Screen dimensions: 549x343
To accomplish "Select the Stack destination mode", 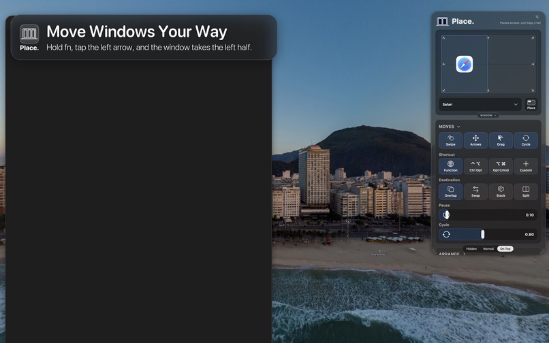I will click(501, 192).
